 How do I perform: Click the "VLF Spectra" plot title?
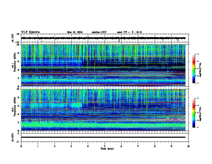coord(30,32)
